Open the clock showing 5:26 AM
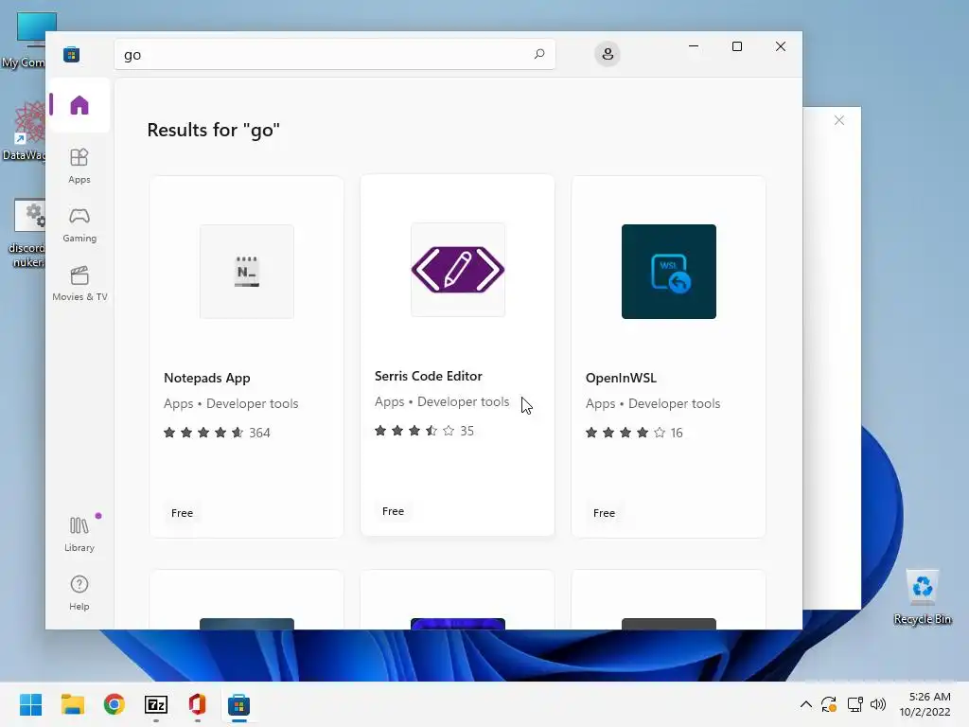 (x=925, y=704)
